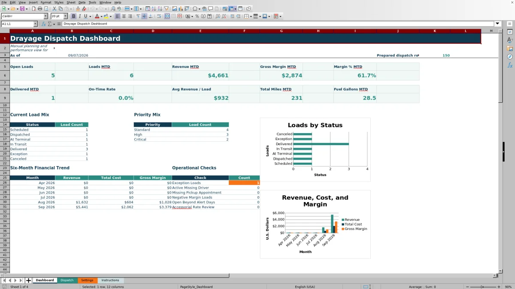Click the formula equals sign button
515x289 pixels.
point(59,24)
